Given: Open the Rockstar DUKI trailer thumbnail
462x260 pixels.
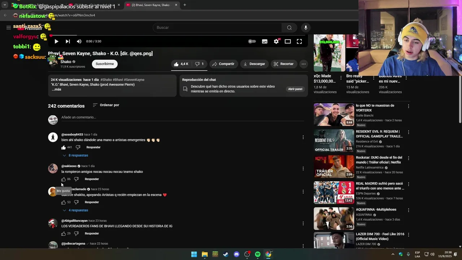Looking at the screenshot, I should pos(334,167).
